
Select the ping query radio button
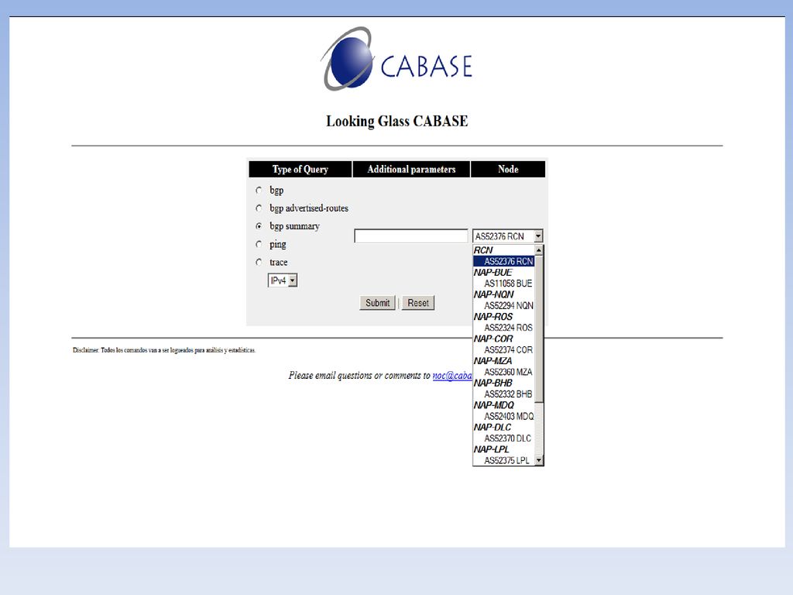259,244
